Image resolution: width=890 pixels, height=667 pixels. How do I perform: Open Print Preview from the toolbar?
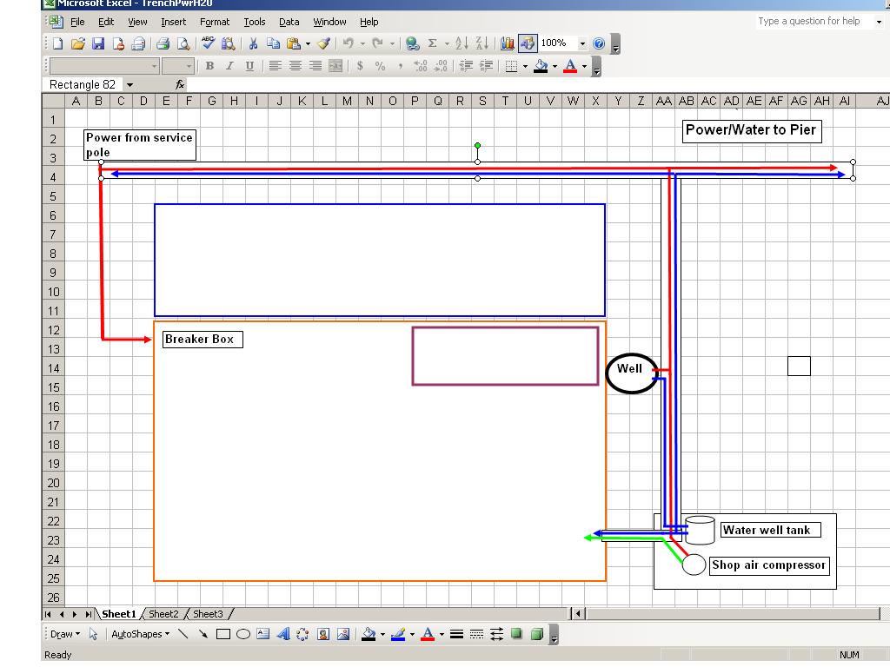pos(183,43)
